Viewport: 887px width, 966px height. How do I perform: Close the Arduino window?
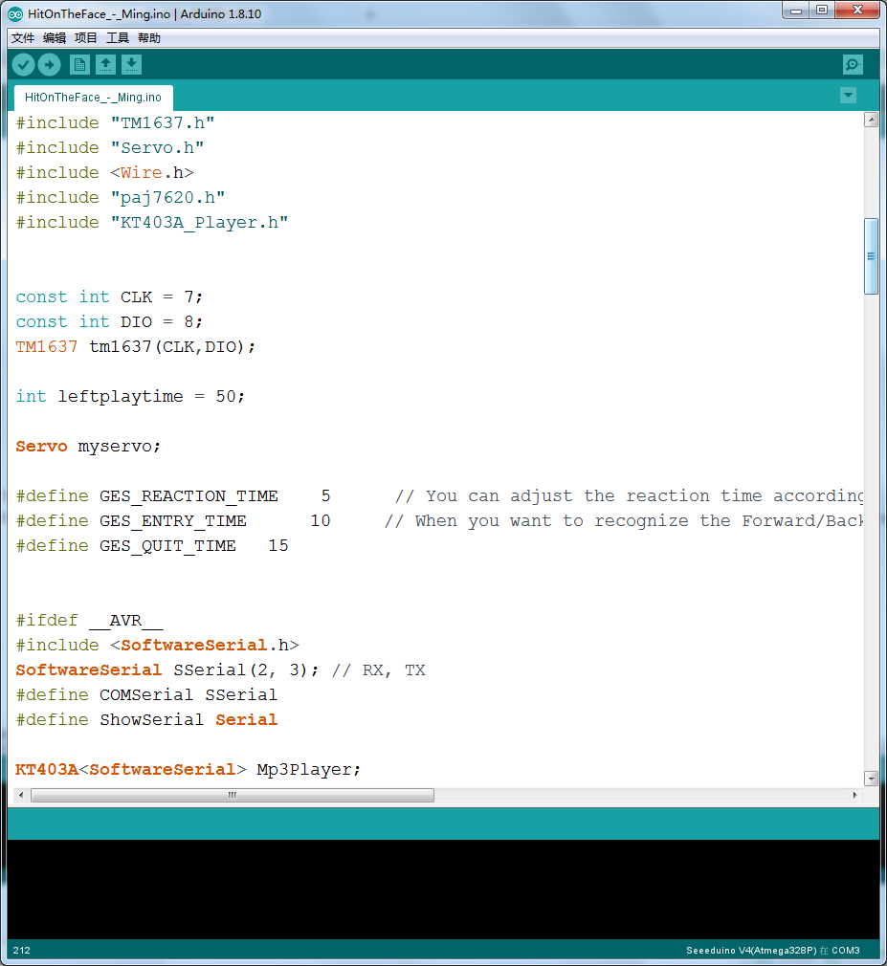tap(857, 11)
